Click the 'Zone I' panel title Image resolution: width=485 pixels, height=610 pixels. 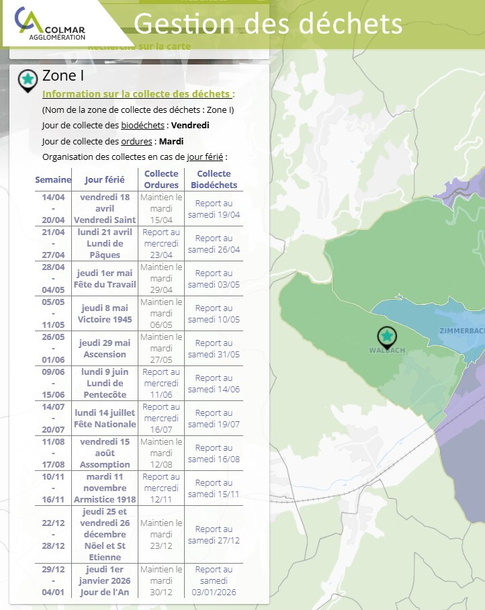pyautogui.click(x=63, y=75)
